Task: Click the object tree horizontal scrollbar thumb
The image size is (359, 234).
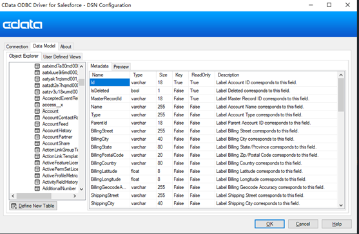Action: (34, 196)
